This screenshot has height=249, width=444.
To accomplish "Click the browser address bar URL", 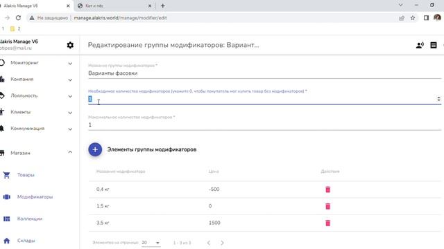I will point(120,18).
